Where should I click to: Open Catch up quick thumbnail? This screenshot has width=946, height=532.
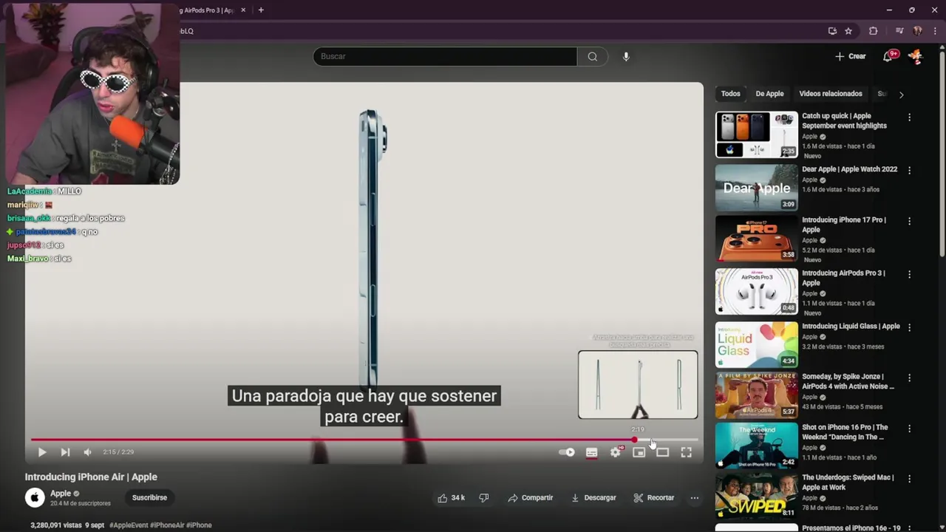(757, 134)
